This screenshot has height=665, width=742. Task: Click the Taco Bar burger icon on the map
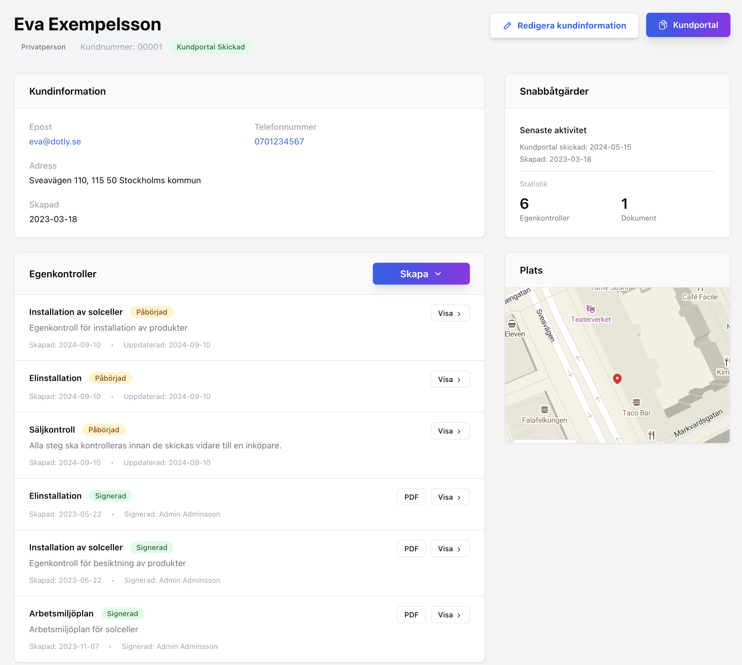(636, 402)
